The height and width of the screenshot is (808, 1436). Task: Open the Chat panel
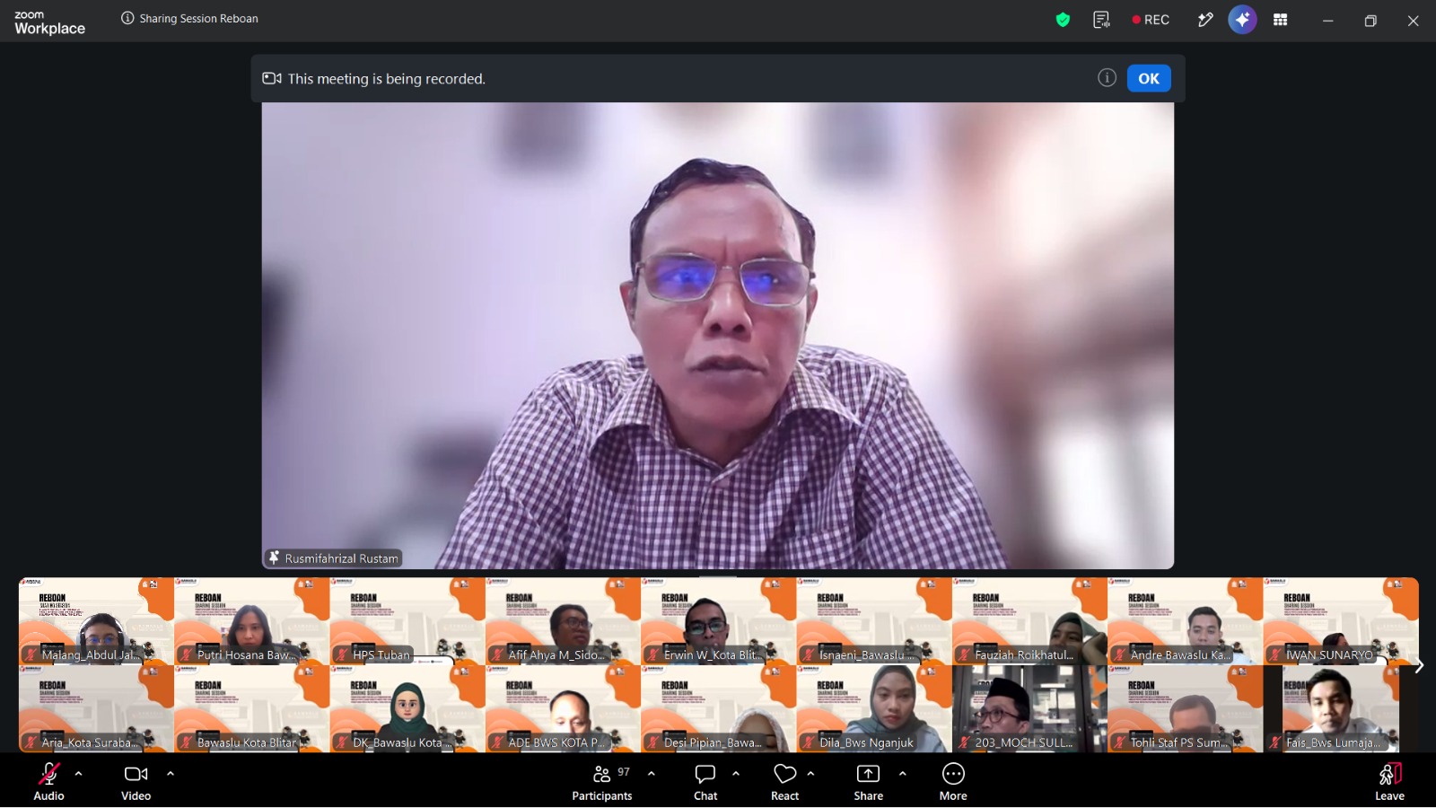click(x=705, y=782)
